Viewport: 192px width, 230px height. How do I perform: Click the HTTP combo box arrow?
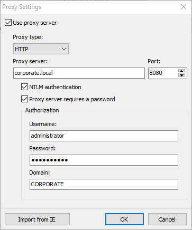[64, 49]
